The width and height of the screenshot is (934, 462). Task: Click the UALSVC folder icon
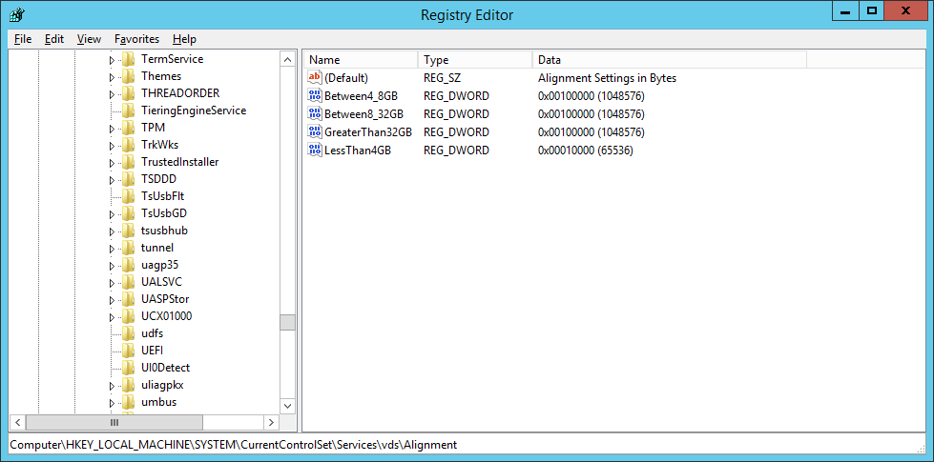(x=128, y=281)
